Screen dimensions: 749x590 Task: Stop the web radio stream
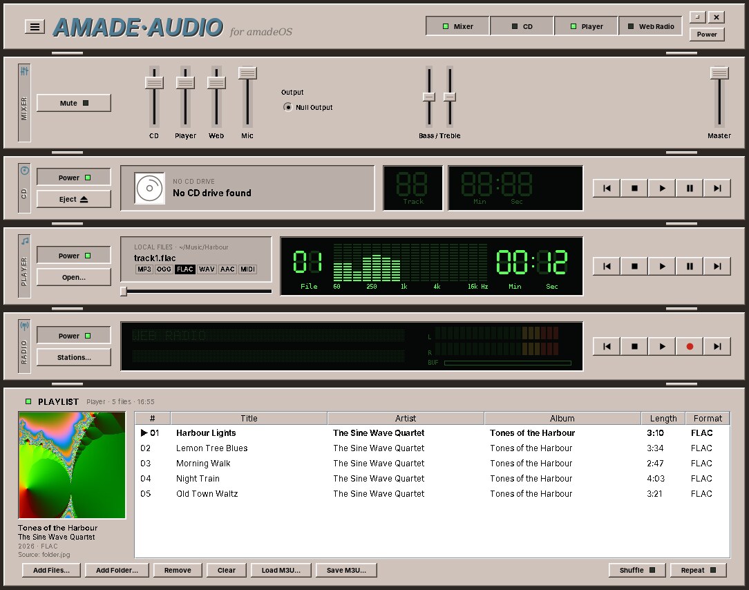coord(634,347)
